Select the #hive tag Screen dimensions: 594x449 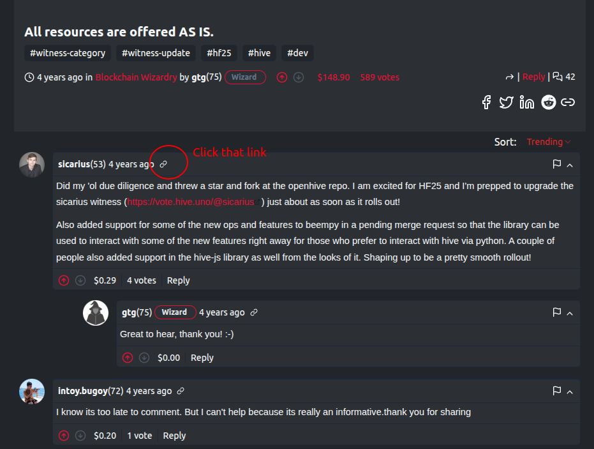click(x=259, y=53)
